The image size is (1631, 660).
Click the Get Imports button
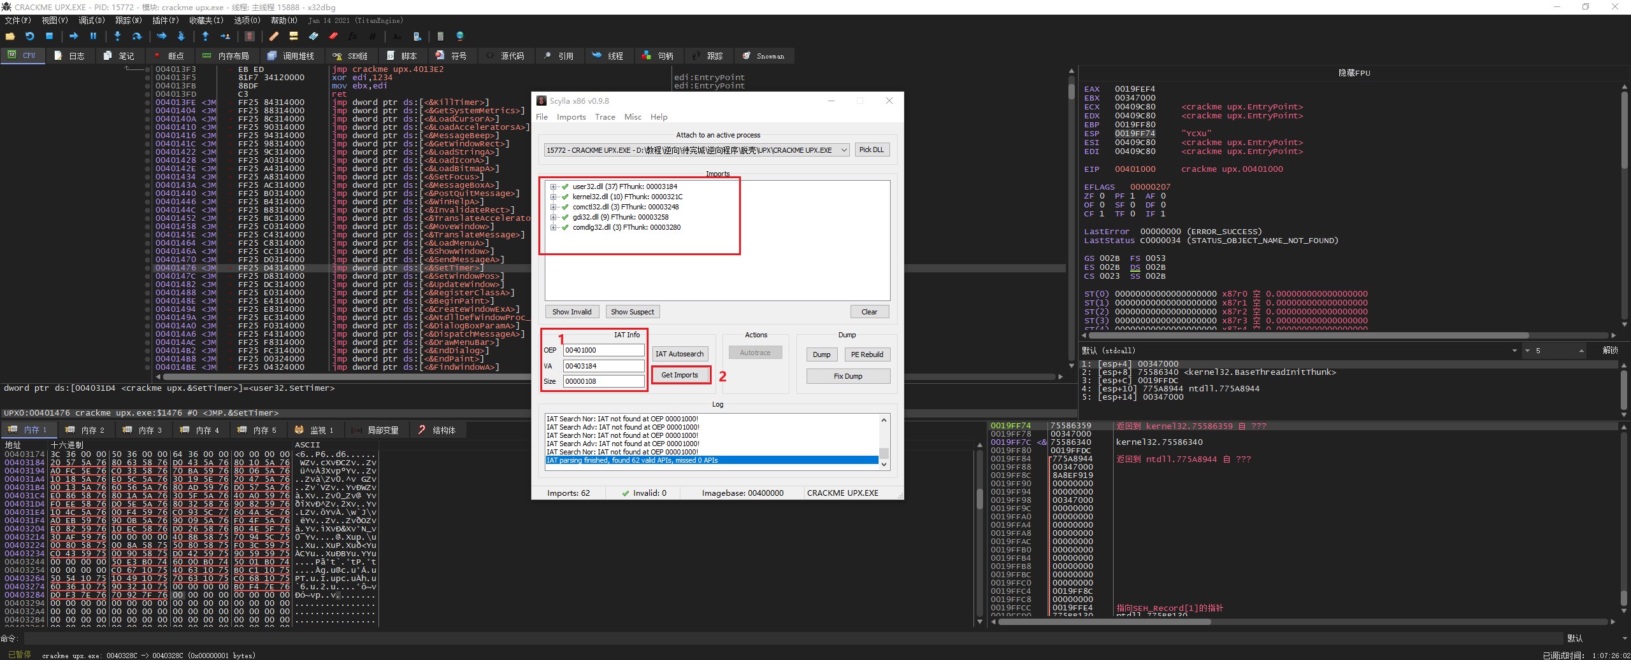tap(679, 375)
